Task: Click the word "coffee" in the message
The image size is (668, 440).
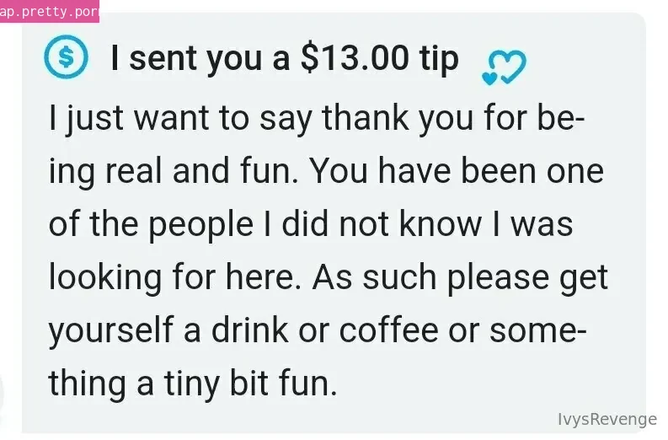Action: click(x=388, y=330)
